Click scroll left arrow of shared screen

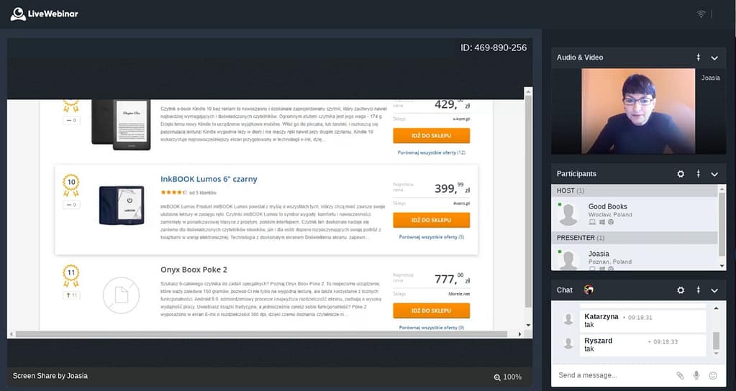point(11,334)
